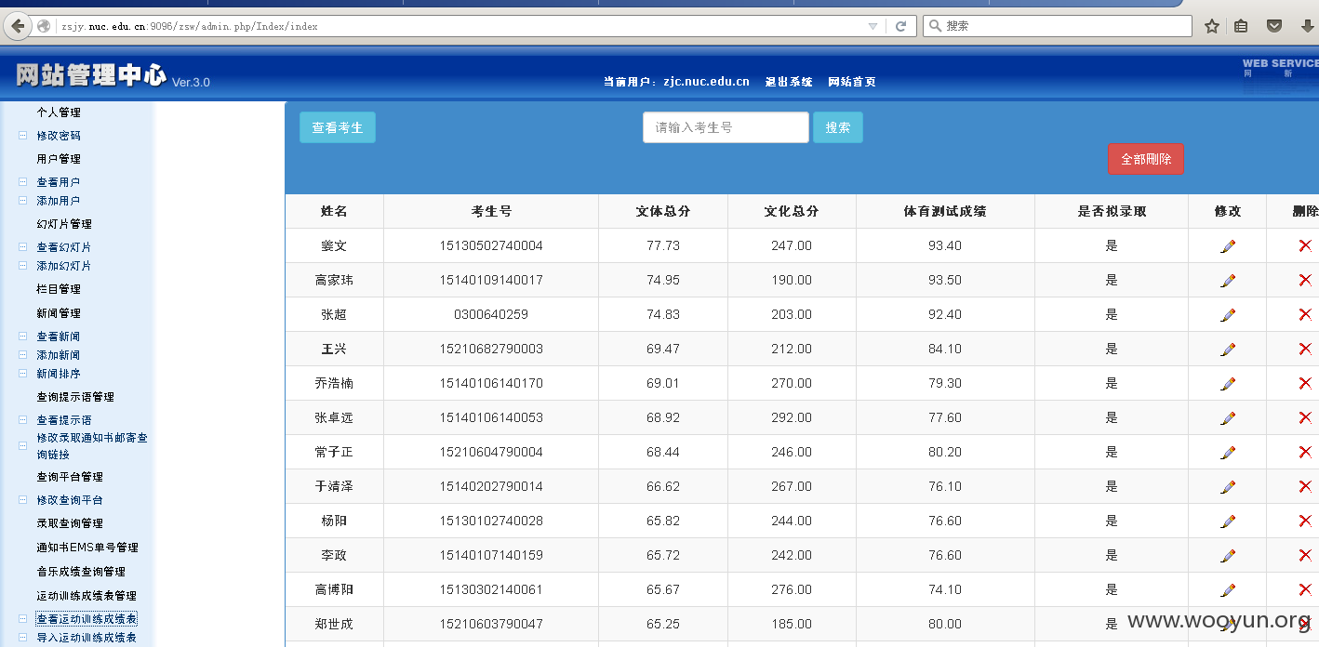
Task: Click the address bar URL
Action: click(x=190, y=26)
